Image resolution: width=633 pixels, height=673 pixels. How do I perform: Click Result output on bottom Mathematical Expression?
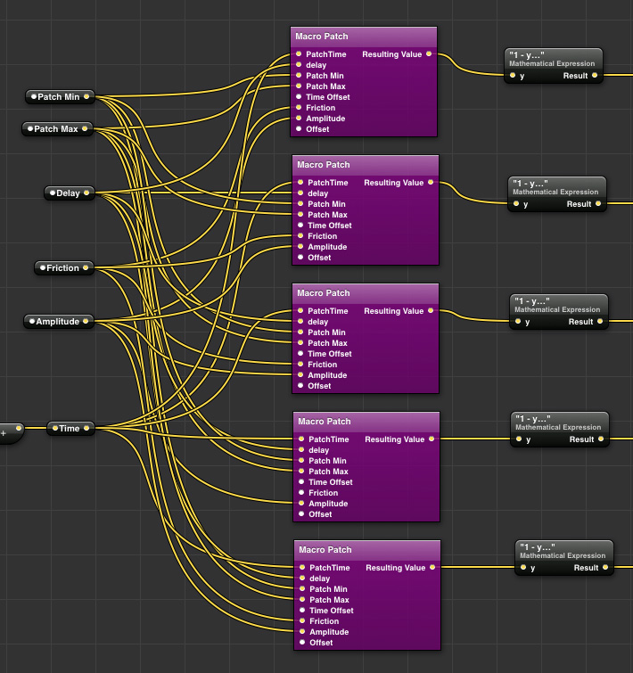[x=605, y=568]
